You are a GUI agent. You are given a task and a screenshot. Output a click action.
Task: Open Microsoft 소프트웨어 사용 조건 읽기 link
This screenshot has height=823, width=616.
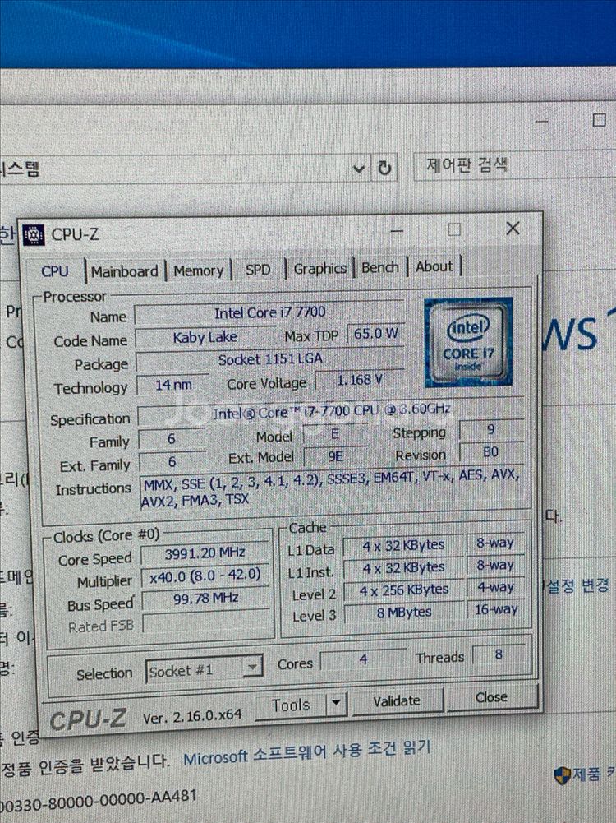pyautogui.click(x=306, y=753)
